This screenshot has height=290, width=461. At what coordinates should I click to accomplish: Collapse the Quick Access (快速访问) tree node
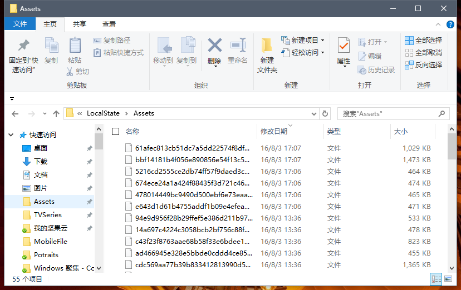[12, 135]
